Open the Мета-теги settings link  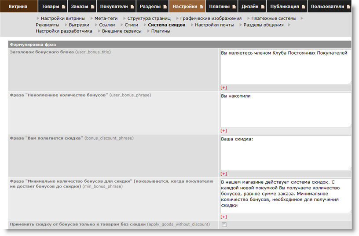tap(107, 18)
